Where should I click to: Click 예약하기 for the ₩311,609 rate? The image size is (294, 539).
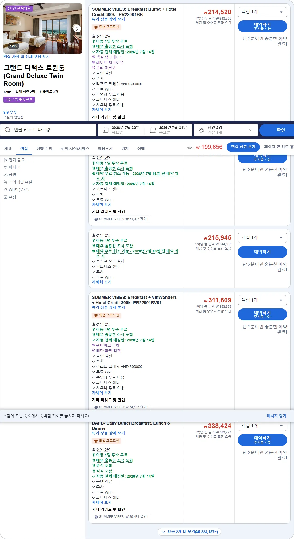coord(262,314)
